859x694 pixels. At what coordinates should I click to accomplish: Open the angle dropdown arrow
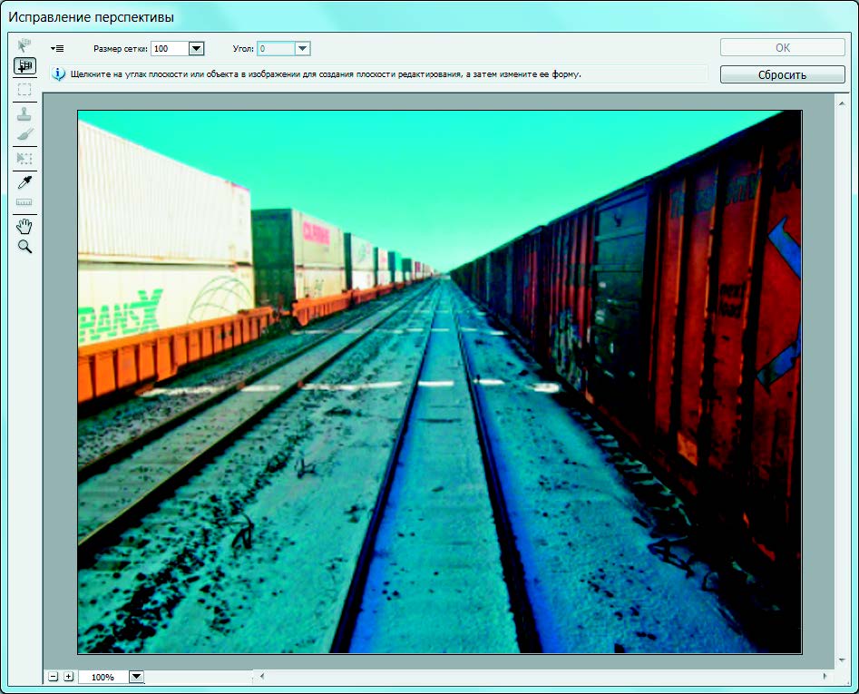pos(302,49)
